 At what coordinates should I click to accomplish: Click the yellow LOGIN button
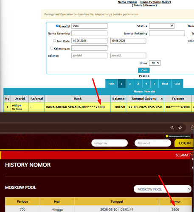point(184,143)
